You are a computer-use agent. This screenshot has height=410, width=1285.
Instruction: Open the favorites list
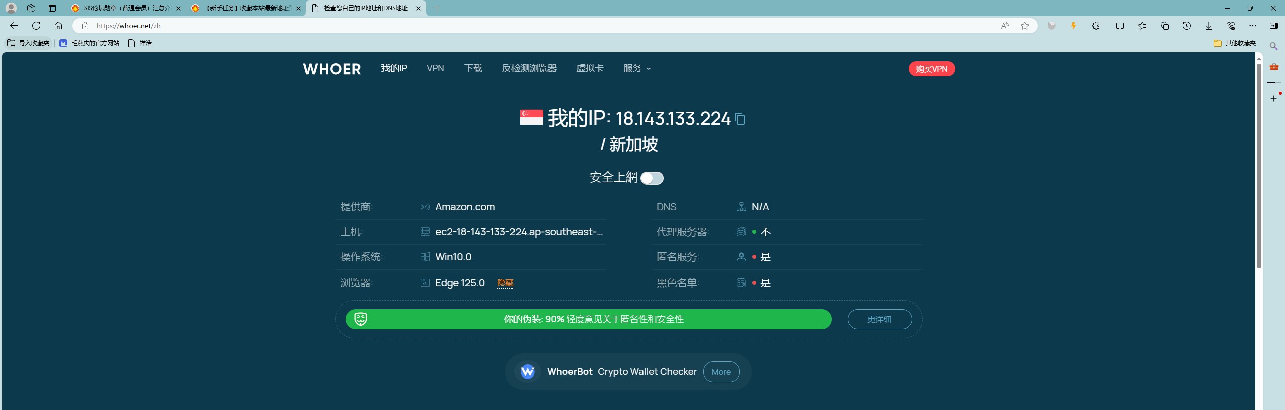pos(1142,26)
